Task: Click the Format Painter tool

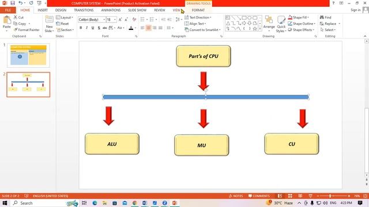Action: [x=27, y=30]
